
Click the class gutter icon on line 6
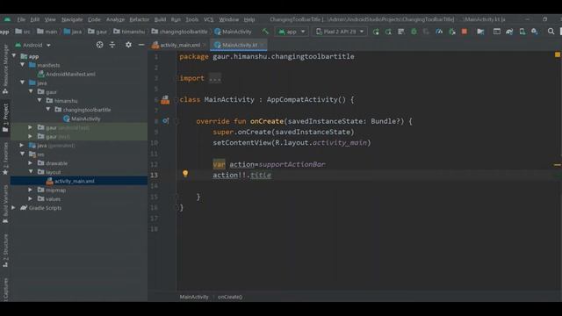[x=165, y=99]
